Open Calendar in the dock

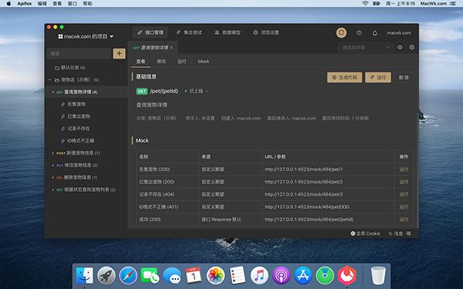(x=194, y=275)
